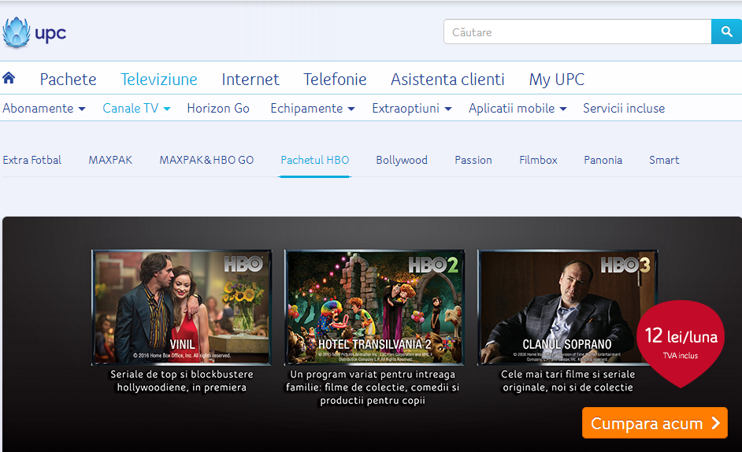The height and width of the screenshot is (452, 742).
Task: Open the Televiziune menu
Action: [x=159, y=79]
